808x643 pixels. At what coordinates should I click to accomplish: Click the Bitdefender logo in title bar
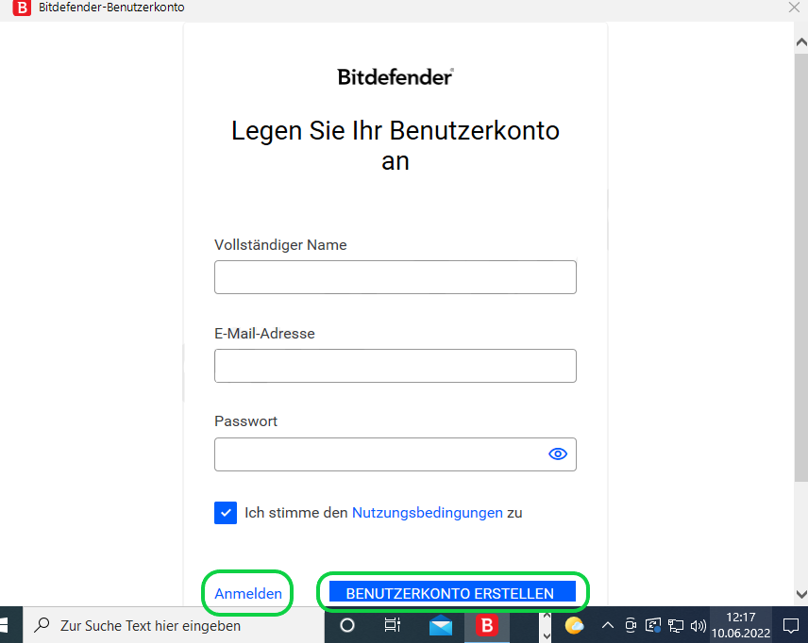(x=22, y=8)
